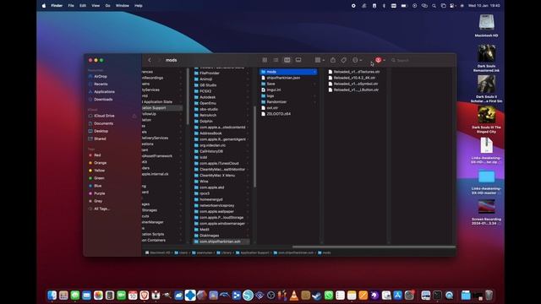Select Recents in the sidebar
This screenshot has height=304, width=541.
point(101,84)
